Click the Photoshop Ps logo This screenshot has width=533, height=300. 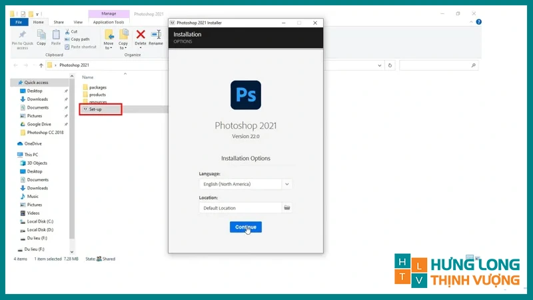click(246, 95)
